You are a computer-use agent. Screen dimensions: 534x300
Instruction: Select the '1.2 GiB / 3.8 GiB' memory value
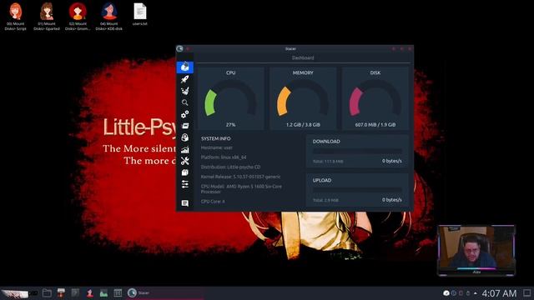303,125
